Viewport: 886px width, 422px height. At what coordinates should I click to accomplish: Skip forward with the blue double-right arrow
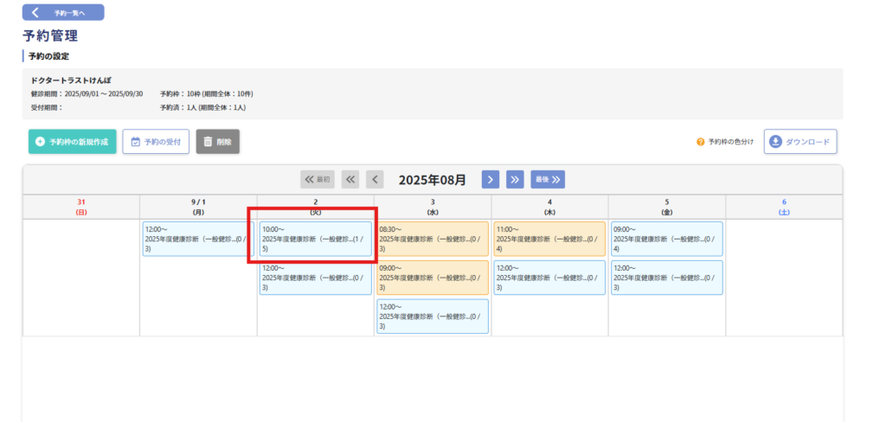515,179
